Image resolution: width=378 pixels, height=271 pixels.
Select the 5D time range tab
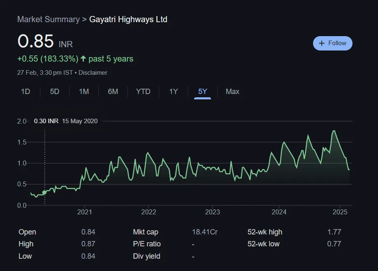54,92
